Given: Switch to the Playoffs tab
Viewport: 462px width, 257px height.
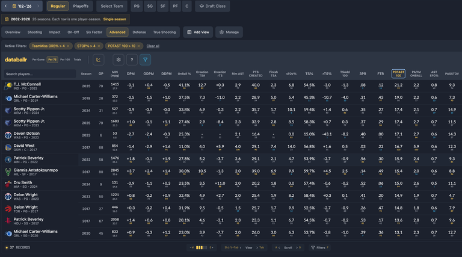Looking at the screenshot, I should click(81, 6).
